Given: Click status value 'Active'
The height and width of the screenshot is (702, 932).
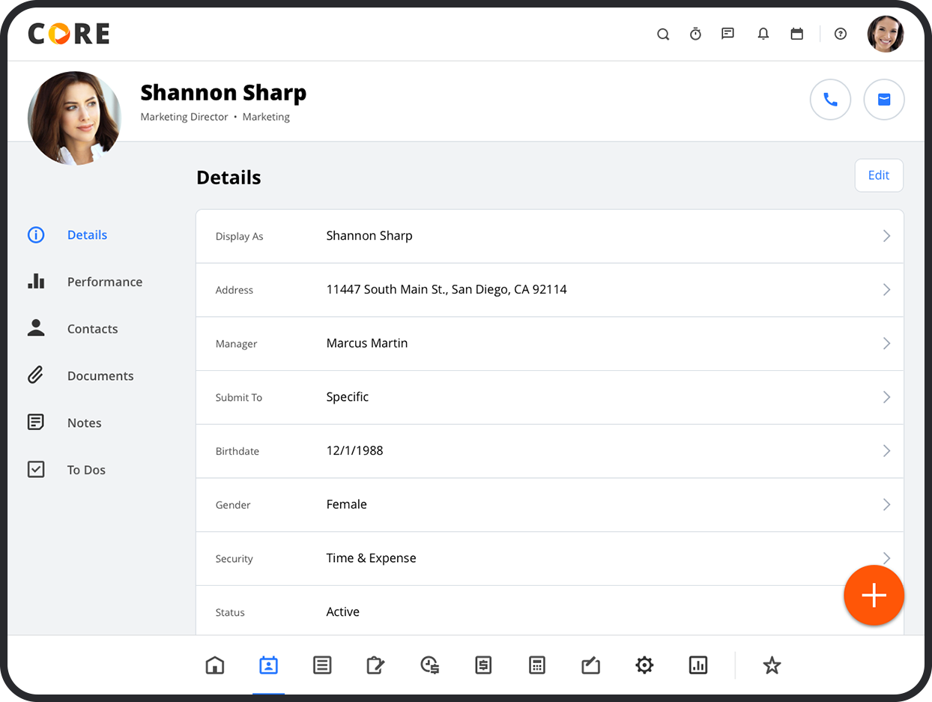Looking at the screenshot, I should pos(343,612).
